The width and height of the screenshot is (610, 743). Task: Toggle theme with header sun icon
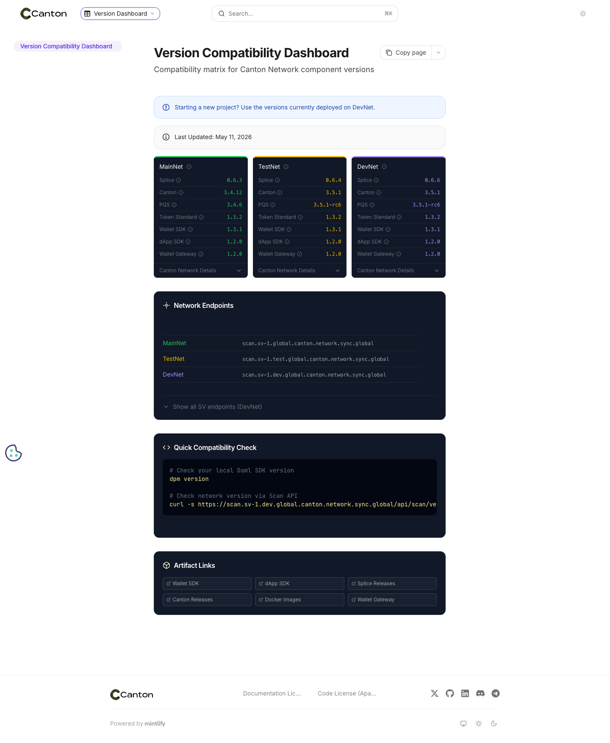tap(583, 14)
